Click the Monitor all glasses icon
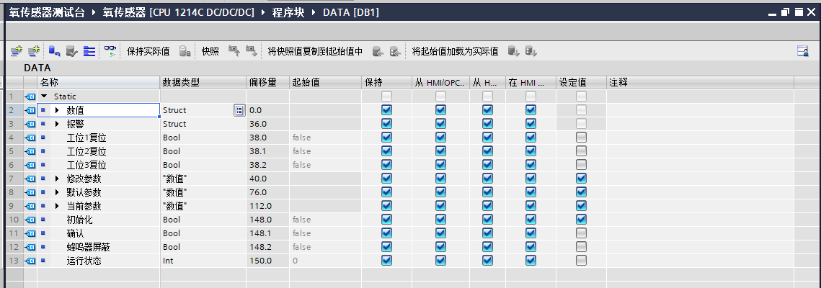The height and width of the screenshot is (288, 821). 110,51
